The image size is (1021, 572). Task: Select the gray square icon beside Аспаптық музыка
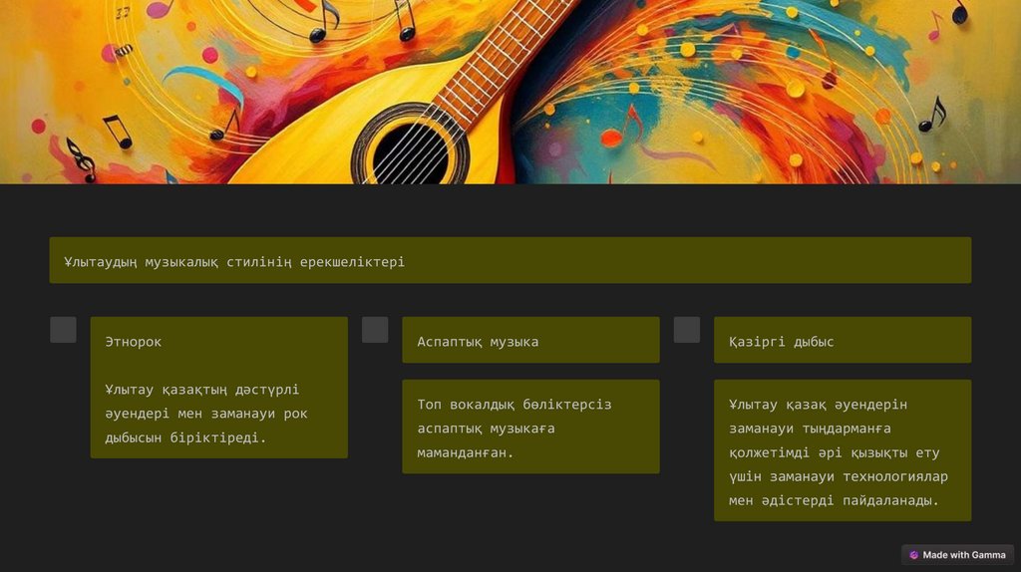click(375, 330)
